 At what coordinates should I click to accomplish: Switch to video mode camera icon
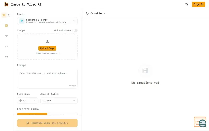coord(4,15)
